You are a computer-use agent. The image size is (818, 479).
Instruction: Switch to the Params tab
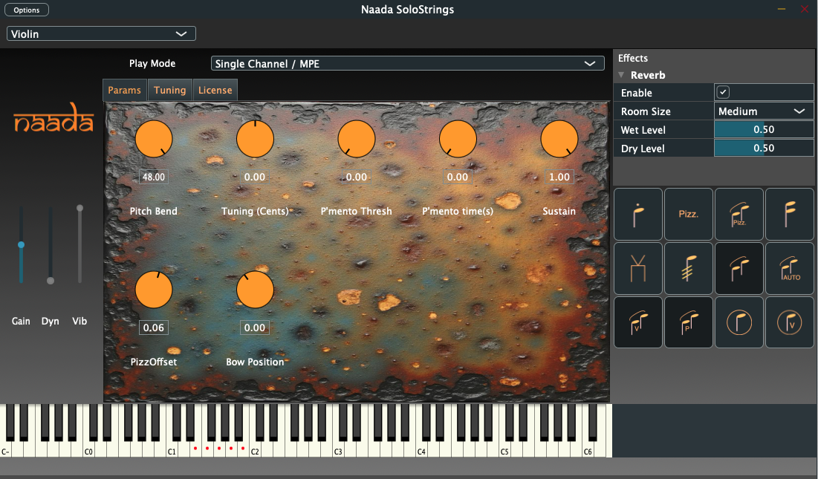pos(125,90)
